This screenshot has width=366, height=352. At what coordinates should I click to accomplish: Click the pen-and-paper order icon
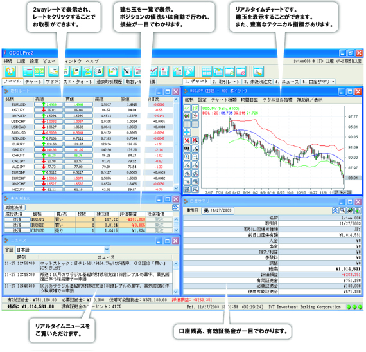point(126,71)
